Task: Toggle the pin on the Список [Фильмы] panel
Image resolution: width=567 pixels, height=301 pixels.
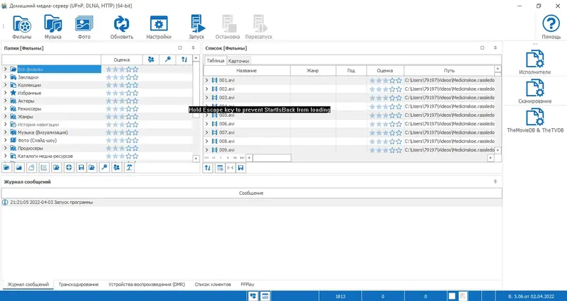Action: click(495, 47)
